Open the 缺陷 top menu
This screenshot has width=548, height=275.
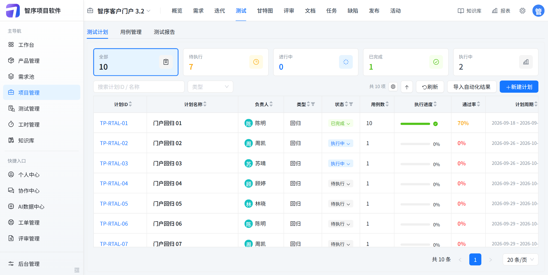pos(353,11)
